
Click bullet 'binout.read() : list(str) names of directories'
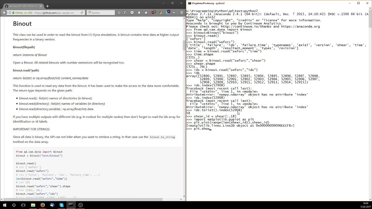click(56, 98)
